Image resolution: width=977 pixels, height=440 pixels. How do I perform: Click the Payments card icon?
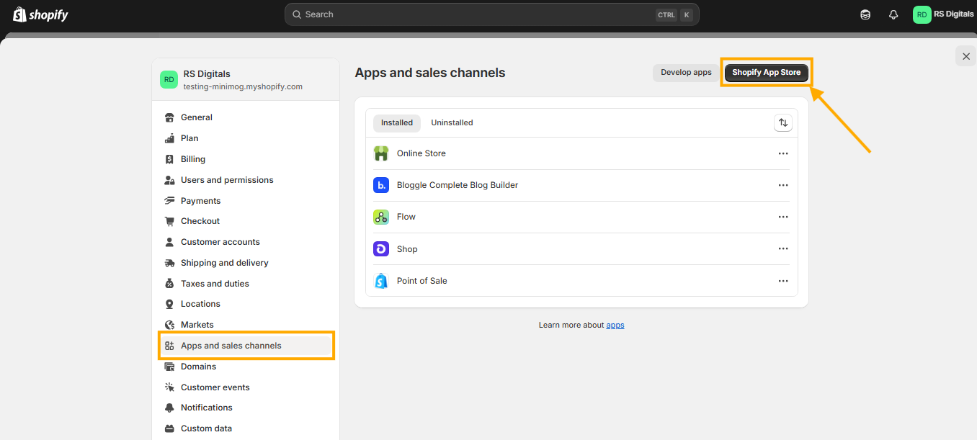[169, 201]
